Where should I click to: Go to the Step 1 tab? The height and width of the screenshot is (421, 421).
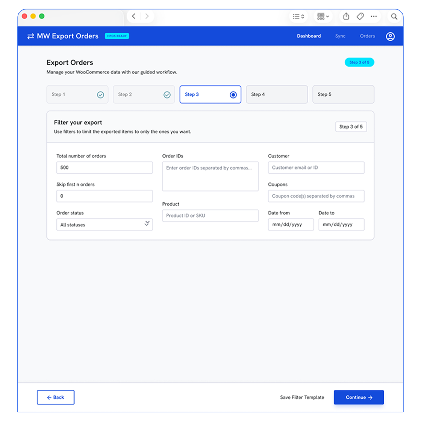point(77,94)
